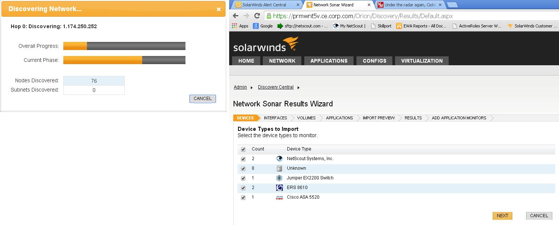
Task: Close the SolarWinds Alert Central tab
Action: pyautogui.click(x=298, y=5)
